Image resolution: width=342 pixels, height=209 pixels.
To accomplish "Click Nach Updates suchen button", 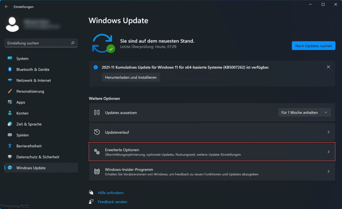I will click(x=313, y=46).
